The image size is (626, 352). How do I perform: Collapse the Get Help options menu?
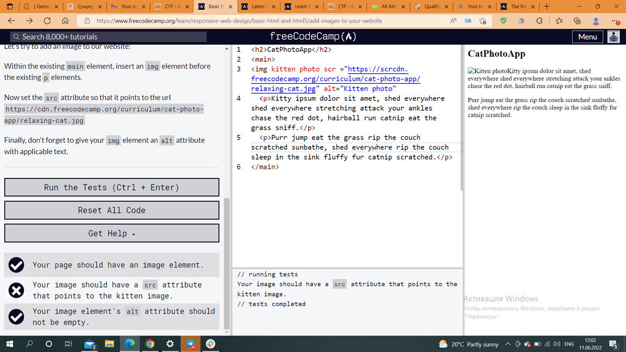[x=112, y=233]
